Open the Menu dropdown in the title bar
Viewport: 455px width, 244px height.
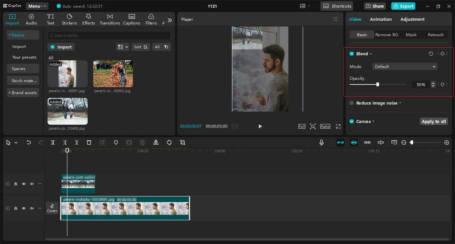click(x=37, y=6)
